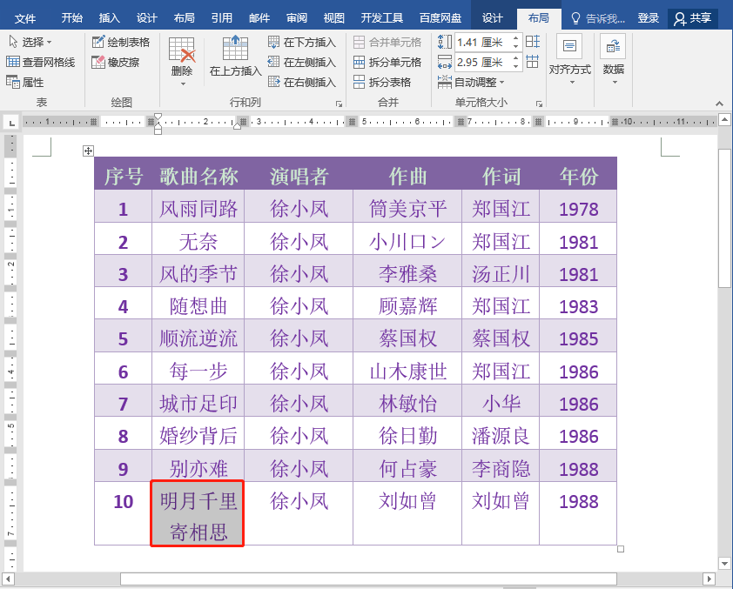Click the table move handle icon
The image size is (733, 589).
coord(88,151)
